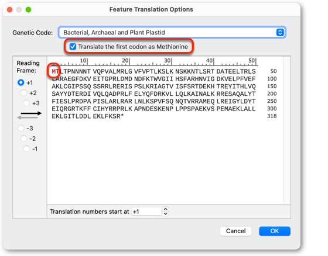Cancel the translation options dialog
Image resolution: width=328 pixels, height=256 pixels.
pos(235,231)
